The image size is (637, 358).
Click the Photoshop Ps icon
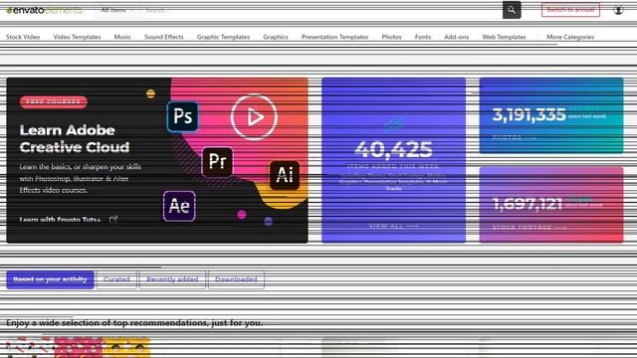click(x=183, y=116)
